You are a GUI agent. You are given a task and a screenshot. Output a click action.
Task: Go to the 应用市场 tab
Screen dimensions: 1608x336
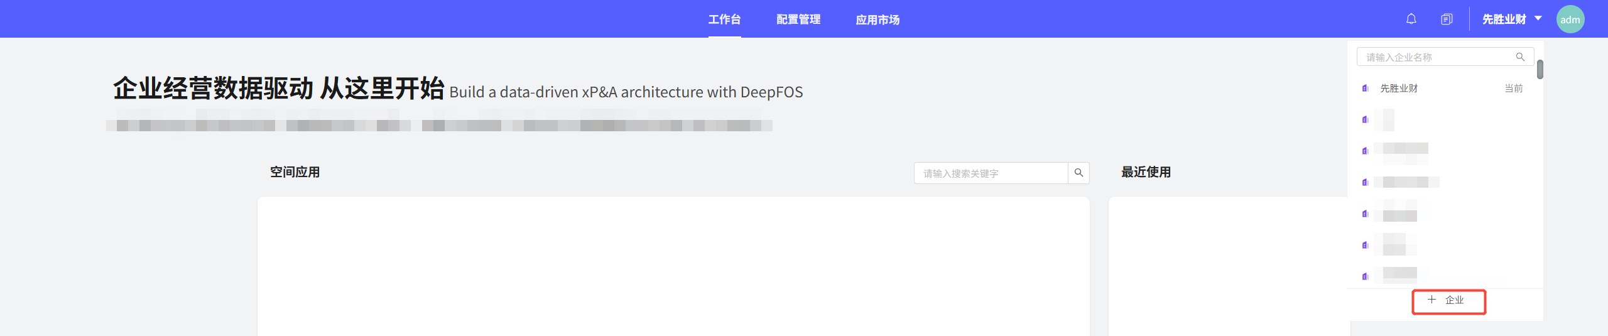[877, 19]
